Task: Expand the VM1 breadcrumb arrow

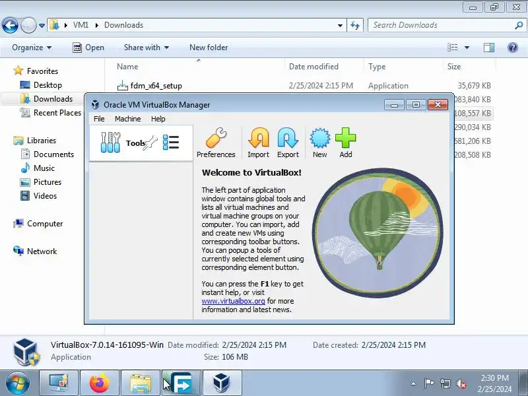Action: tap(96, 25)
